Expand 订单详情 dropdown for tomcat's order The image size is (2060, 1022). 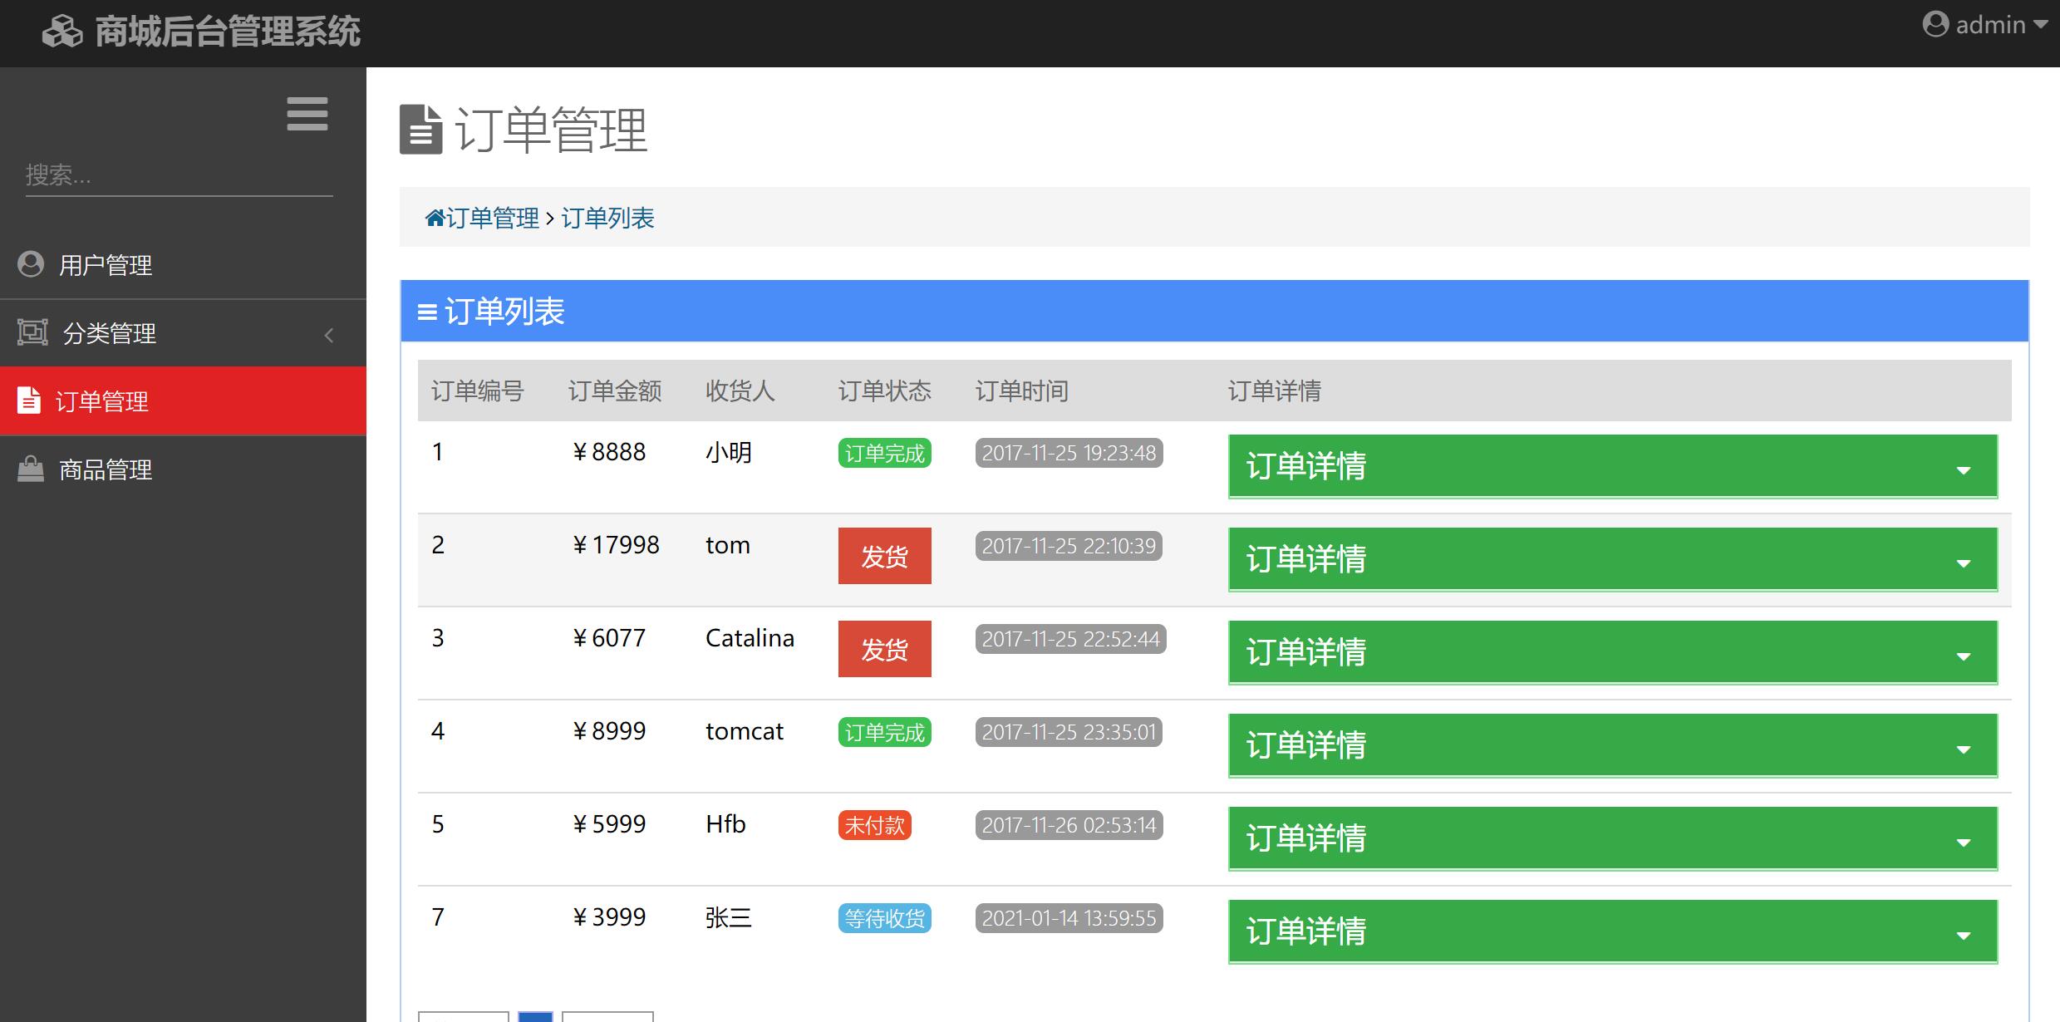pos(1612,745)
